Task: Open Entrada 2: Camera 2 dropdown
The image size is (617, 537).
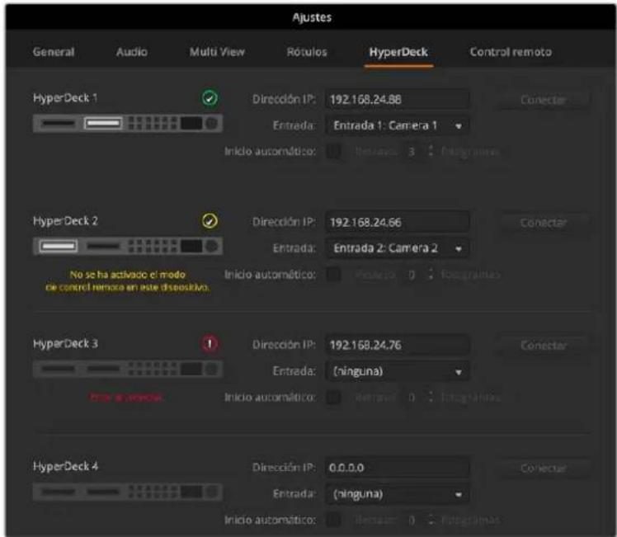Action: (x=397, y=248)
